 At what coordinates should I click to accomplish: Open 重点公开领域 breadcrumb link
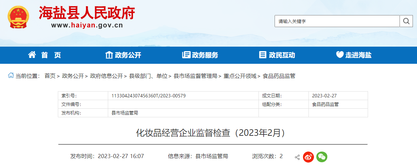[240, 76]
